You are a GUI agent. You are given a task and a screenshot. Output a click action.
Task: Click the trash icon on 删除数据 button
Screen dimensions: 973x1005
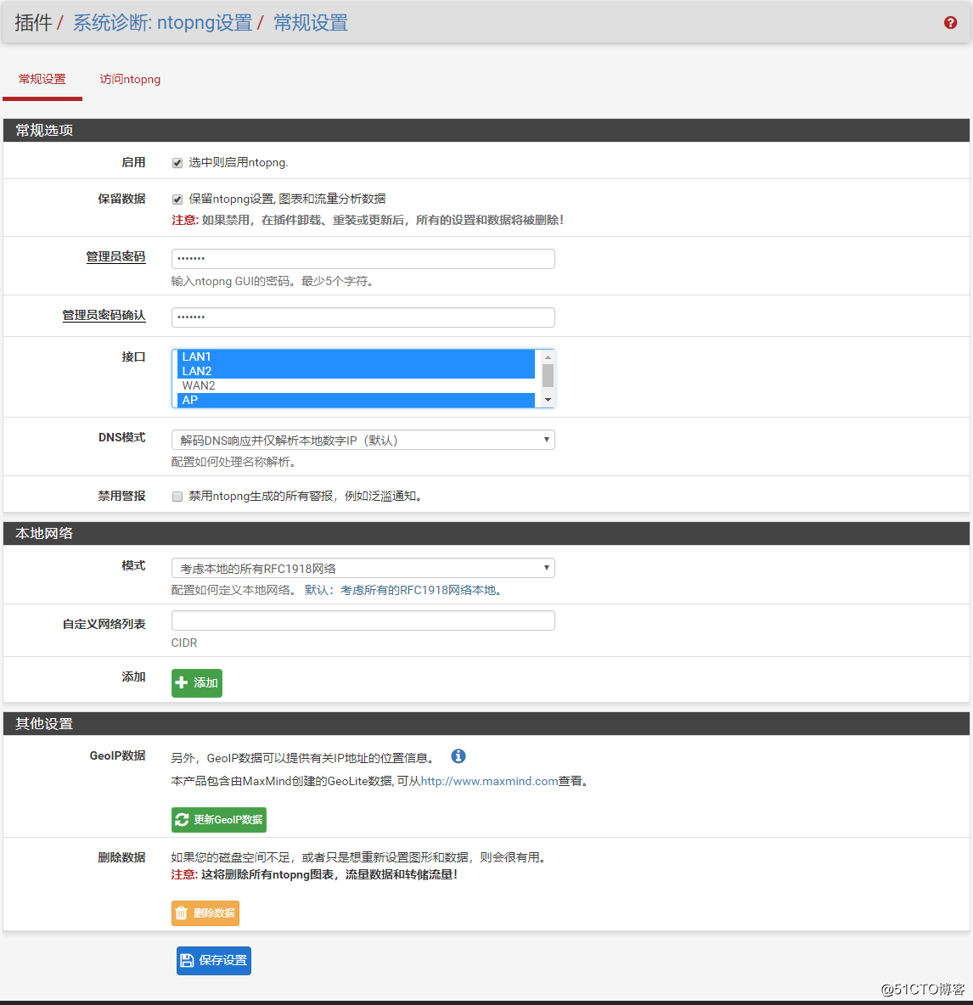click(182, 912)
